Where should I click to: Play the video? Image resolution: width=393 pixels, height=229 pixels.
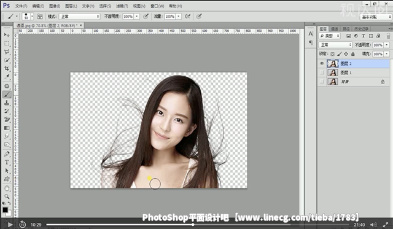[10, 225]
